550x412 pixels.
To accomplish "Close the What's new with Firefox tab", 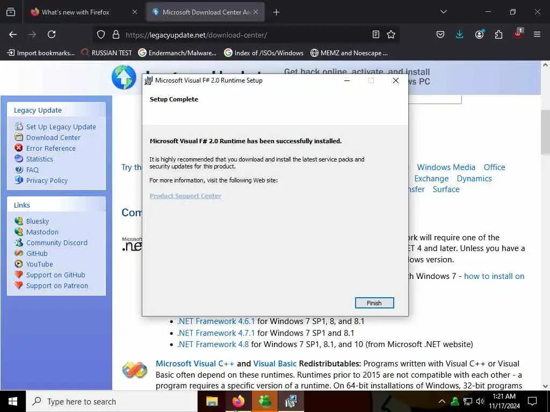I will [135, 12].
